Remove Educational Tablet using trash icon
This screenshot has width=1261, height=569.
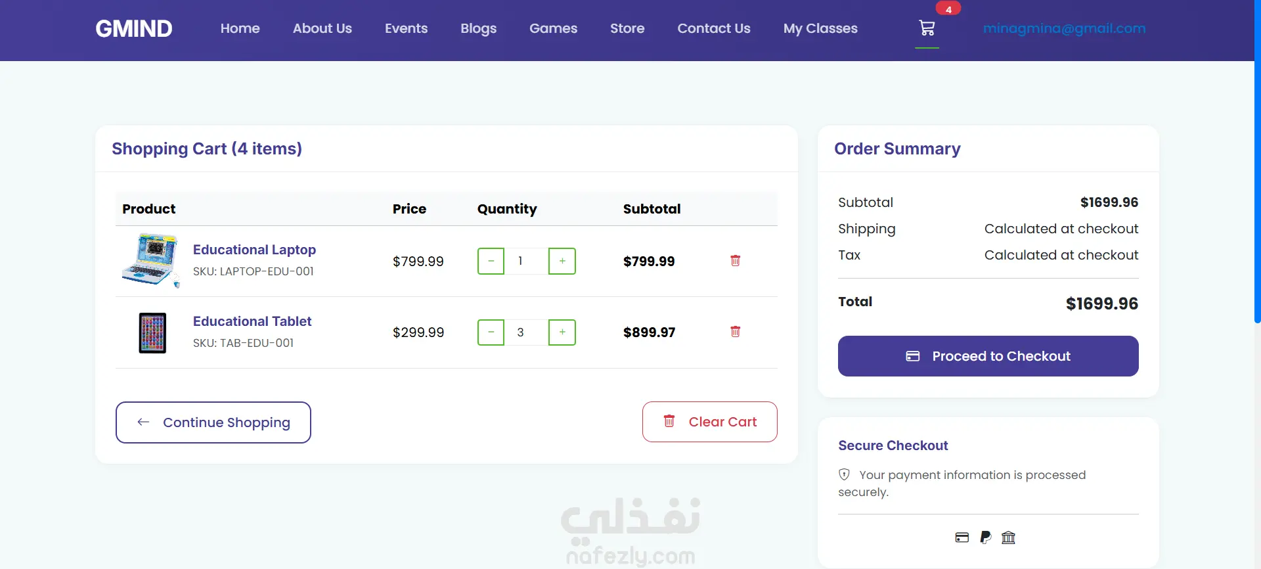pos(735,332)
